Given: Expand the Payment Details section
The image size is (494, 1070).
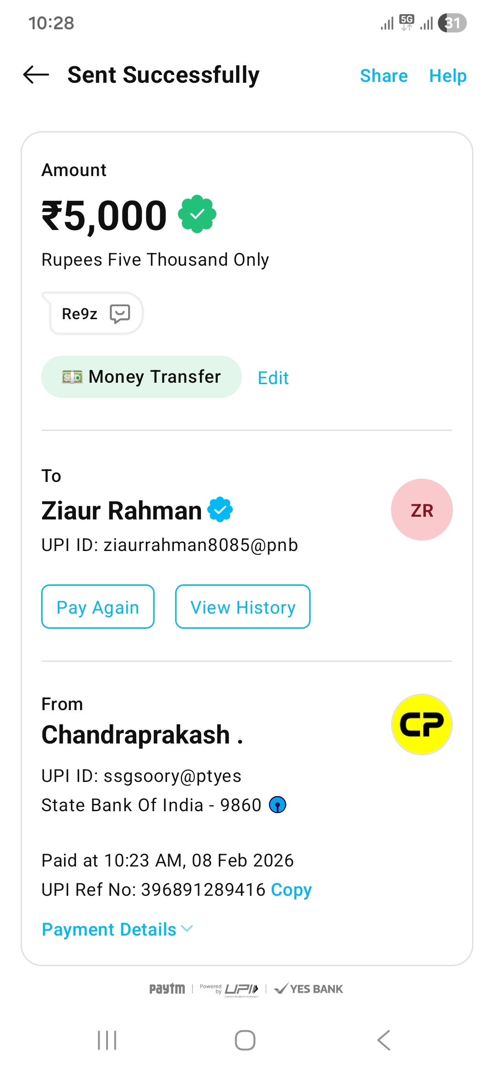Looking at the screenshot, I should [117, 929].
